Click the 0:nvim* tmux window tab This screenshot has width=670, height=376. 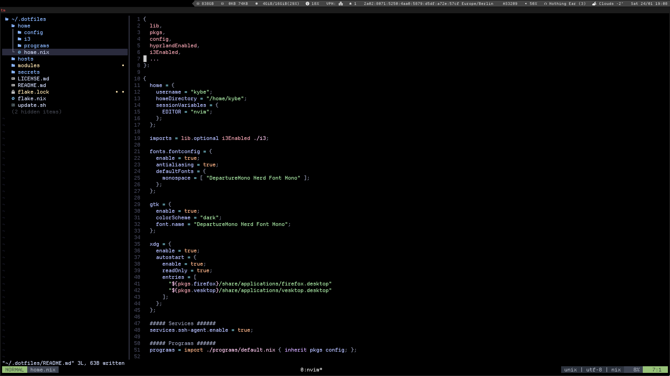(311, 370)
